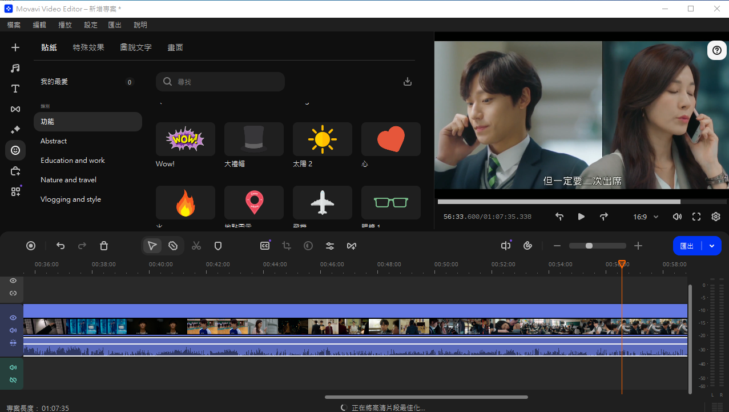Mute the preview player volume
This screenshot has height=412, width=729.
(x=677, y=217)
